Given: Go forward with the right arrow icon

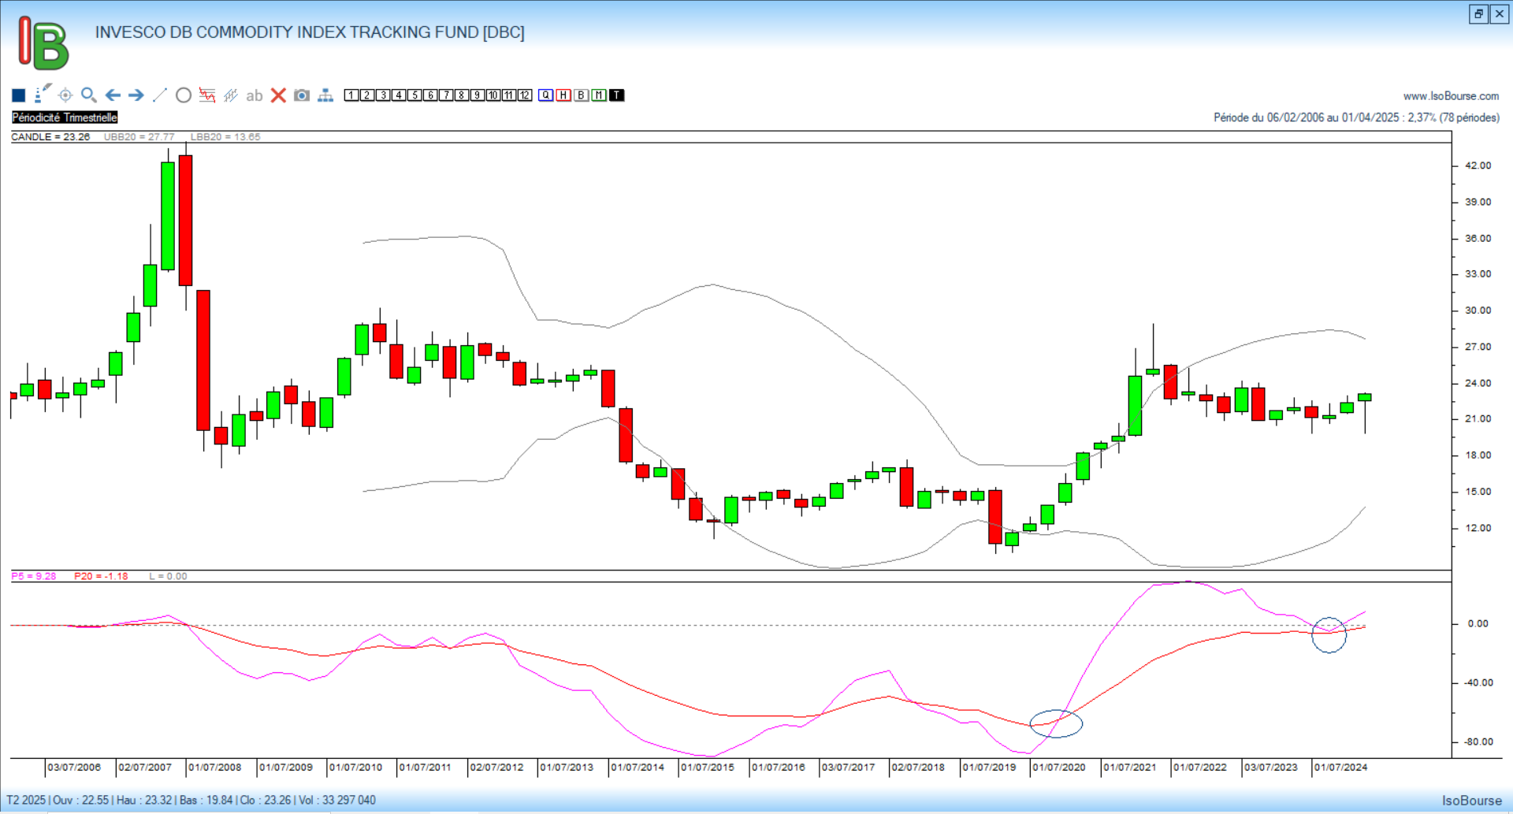Looking at the screenshot, I should click(136, 95).
